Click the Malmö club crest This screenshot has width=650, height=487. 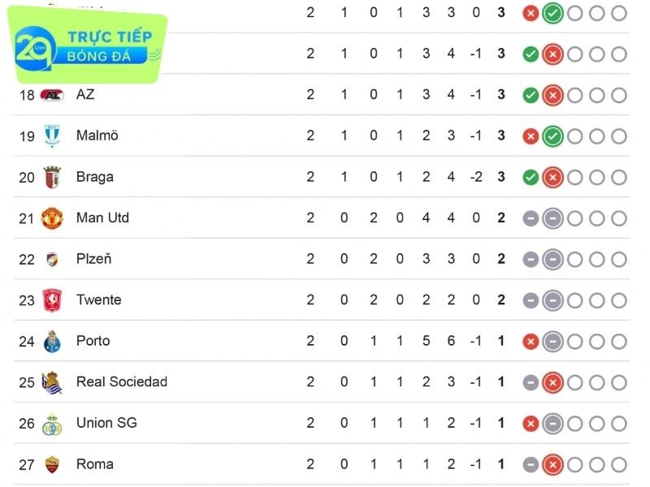[52, 136]
